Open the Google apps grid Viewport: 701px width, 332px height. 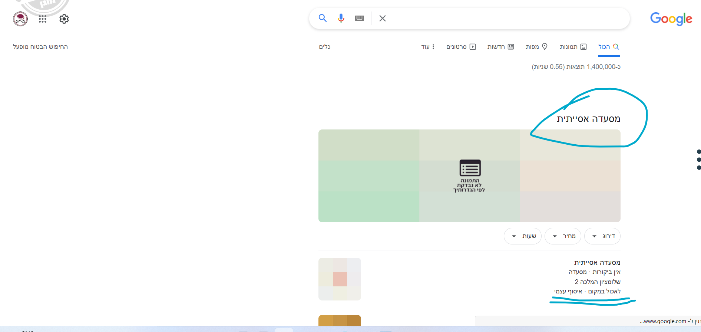[x=43, y=19]
